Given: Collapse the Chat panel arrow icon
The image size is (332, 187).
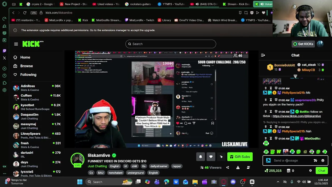Looking at the screenshot, I should pyautogui.click(x=263, y=55).
